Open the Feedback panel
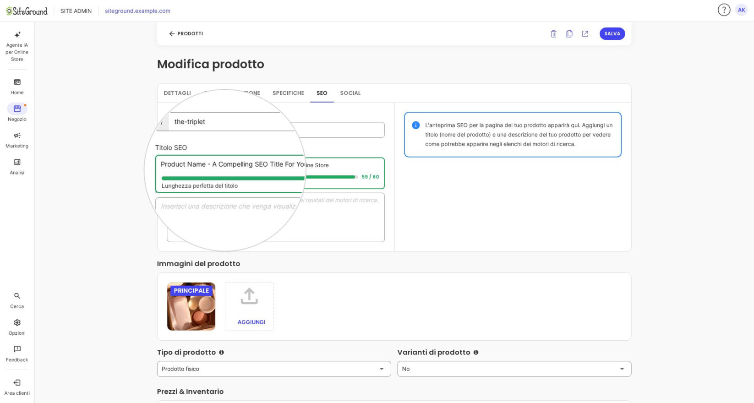Viewport: 754px width, 403px height. (17, 354)
